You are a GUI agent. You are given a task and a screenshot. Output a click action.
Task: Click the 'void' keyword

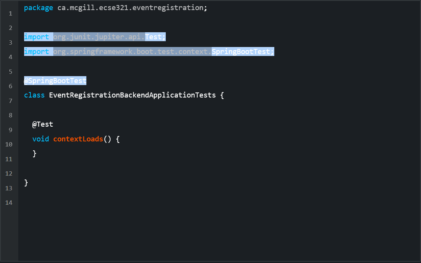click(x=40, y=139)
